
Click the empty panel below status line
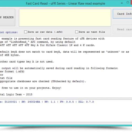point(66,113)
